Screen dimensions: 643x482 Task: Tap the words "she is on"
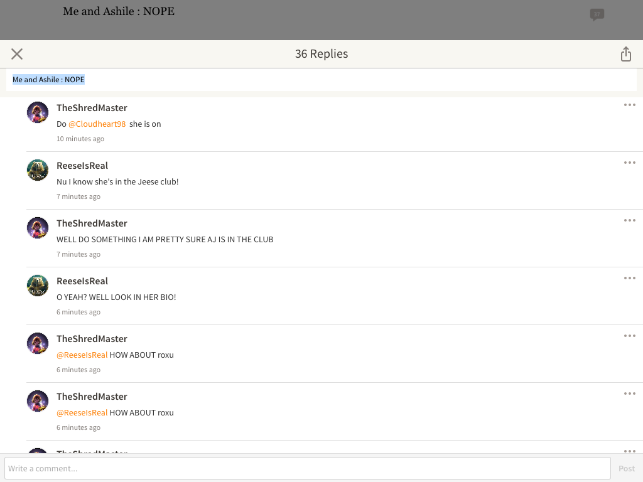tap(145, 124)
